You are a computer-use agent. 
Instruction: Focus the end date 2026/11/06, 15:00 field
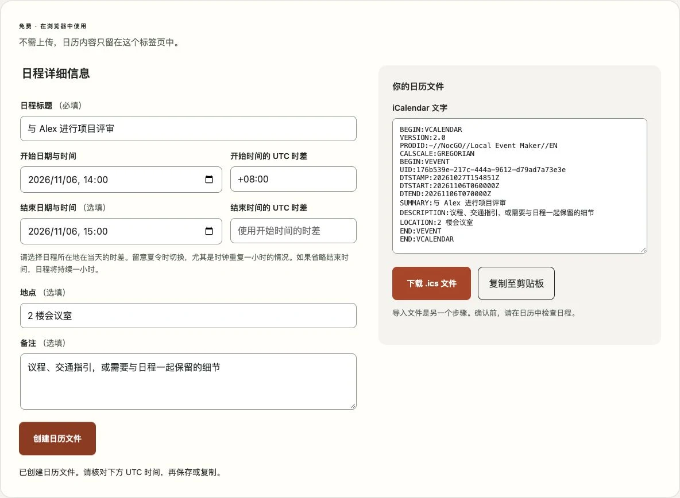coord(121,231)
